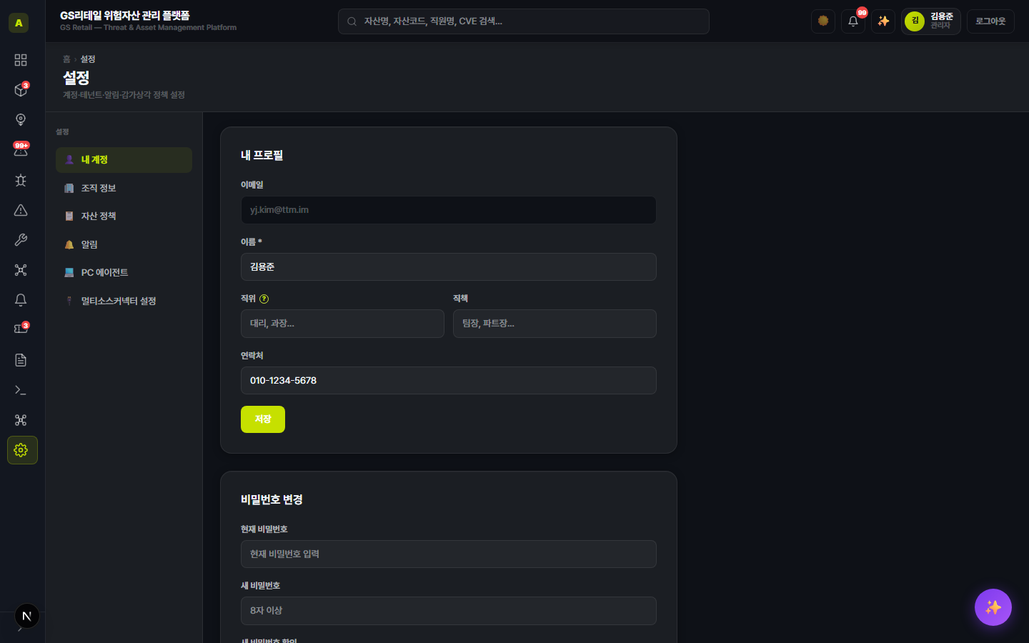Open the 자산 정책 settings menu item

tap(124, 216)
